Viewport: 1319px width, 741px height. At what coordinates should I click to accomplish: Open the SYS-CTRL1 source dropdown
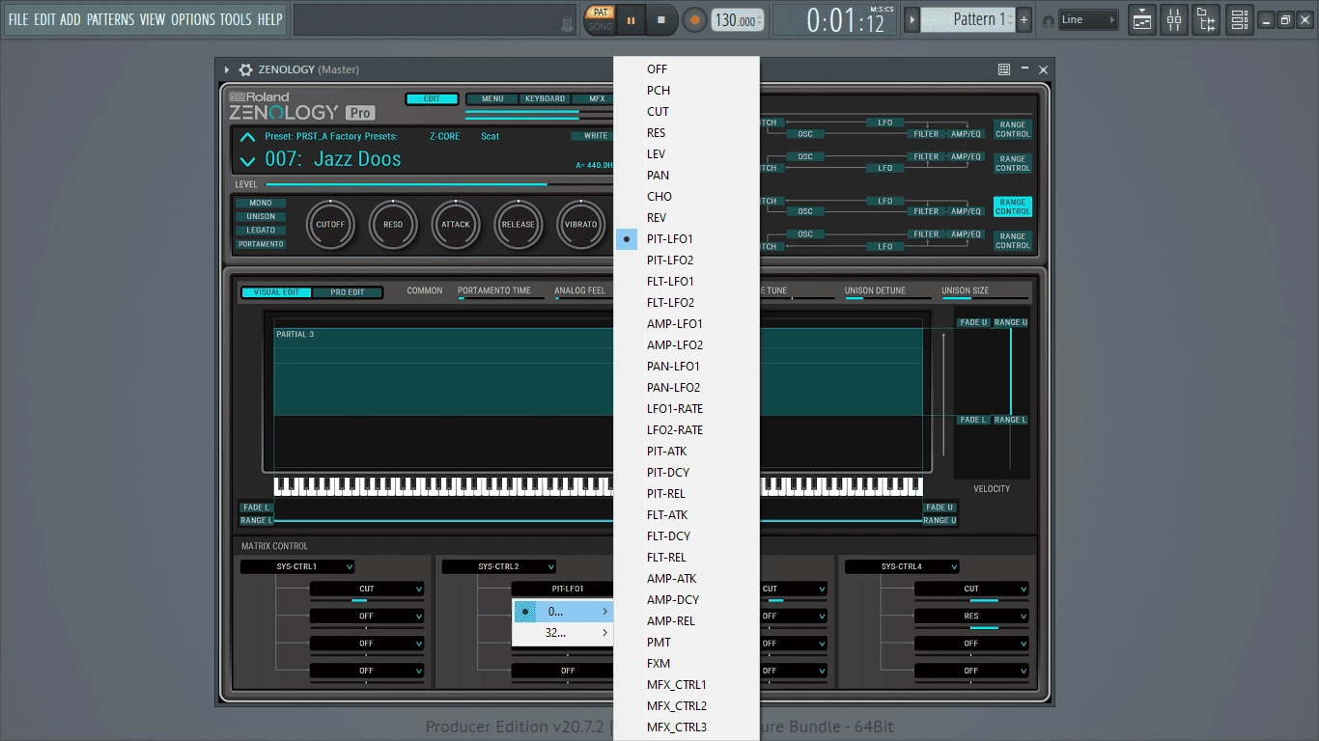tap(297, 566)
